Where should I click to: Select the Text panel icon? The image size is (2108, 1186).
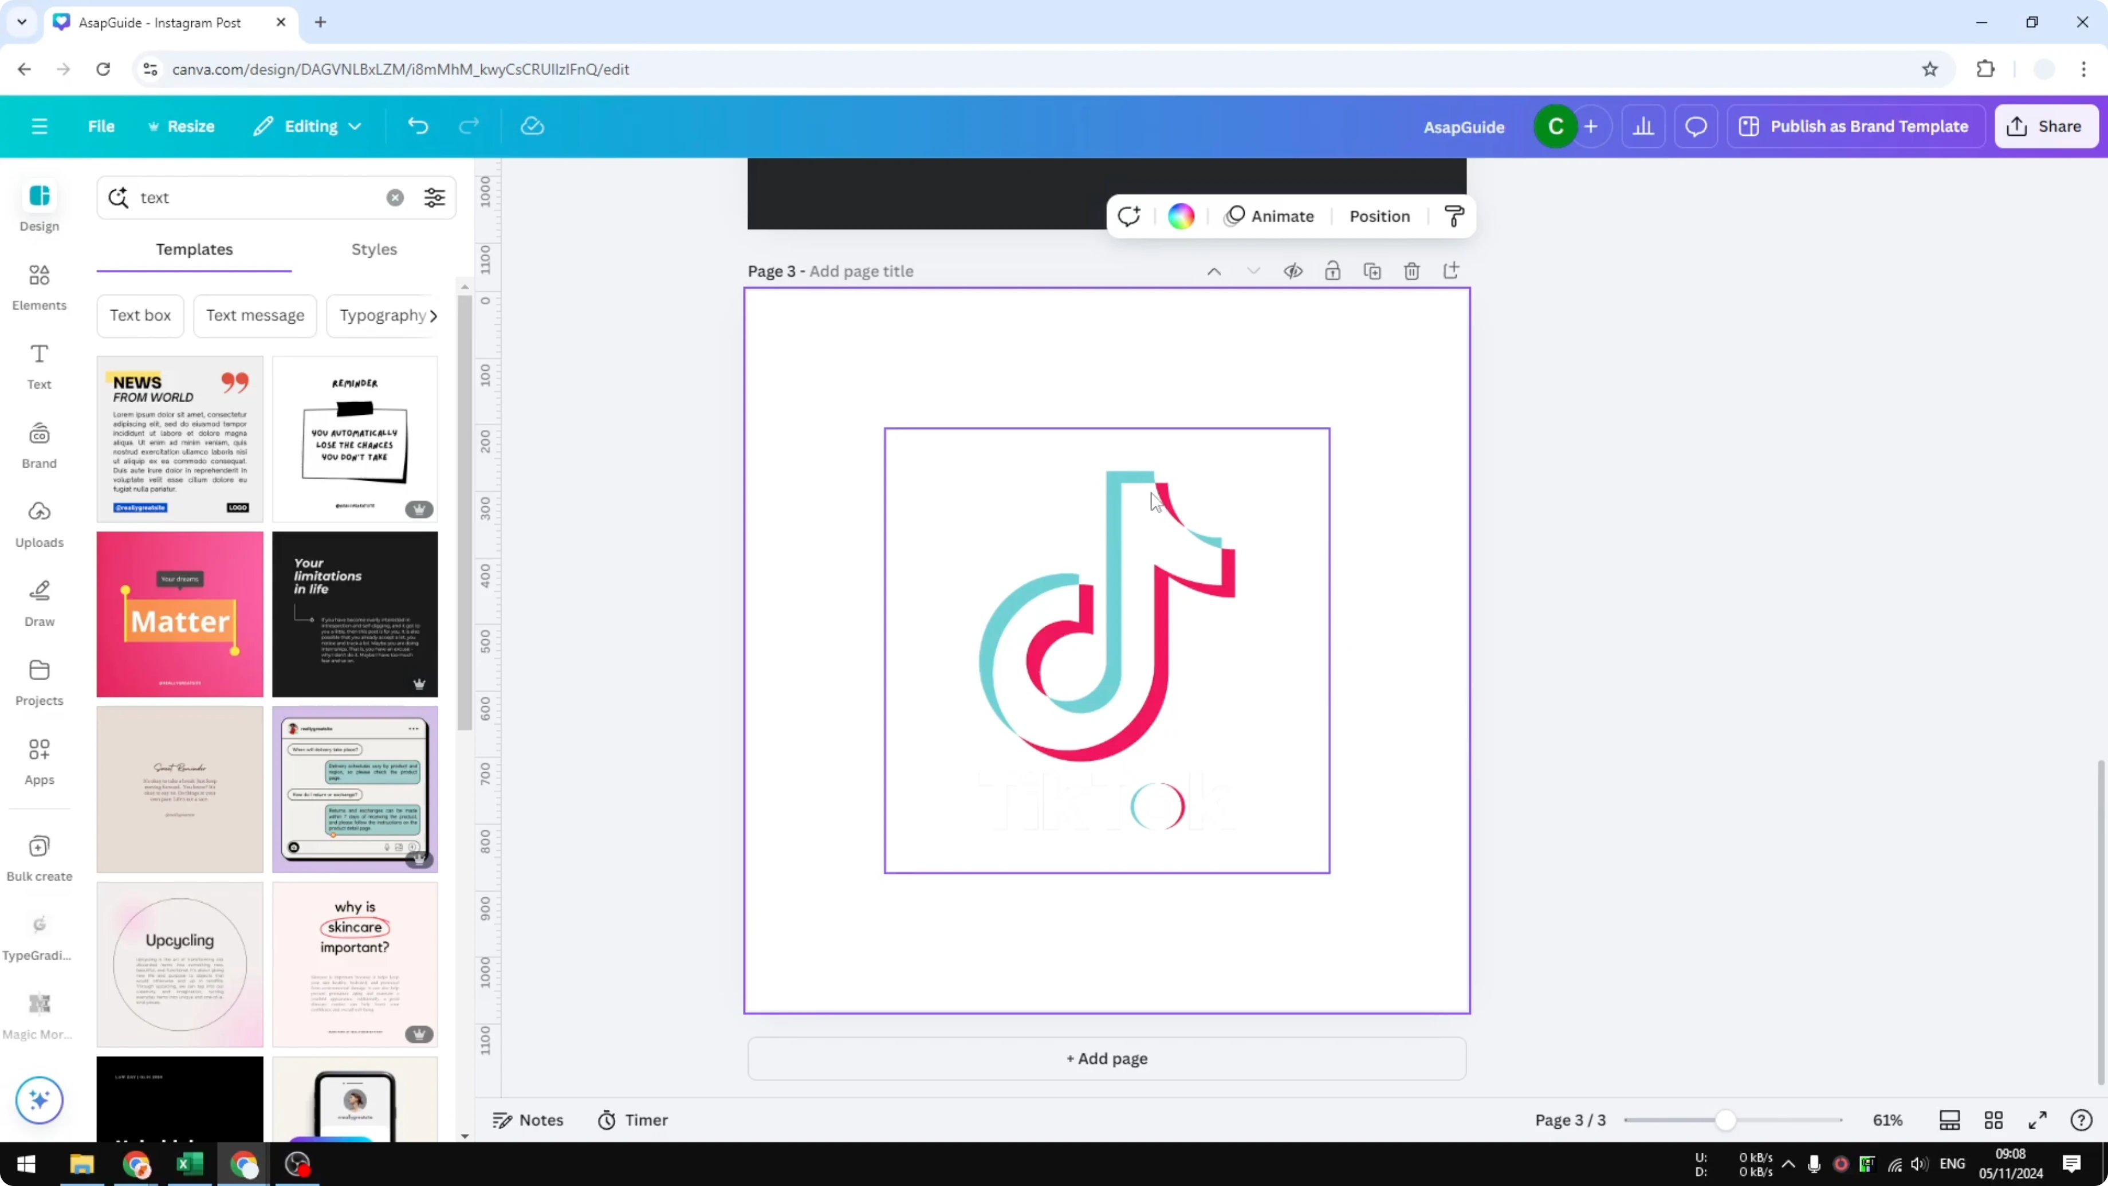(x=38, y=365)
